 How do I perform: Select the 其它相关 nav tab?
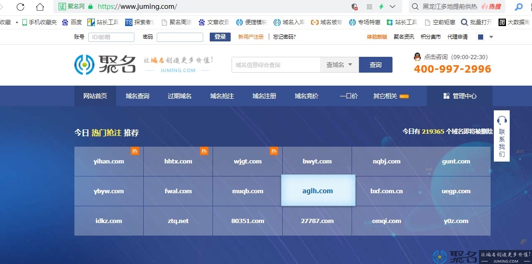click(x=391, y=96)
